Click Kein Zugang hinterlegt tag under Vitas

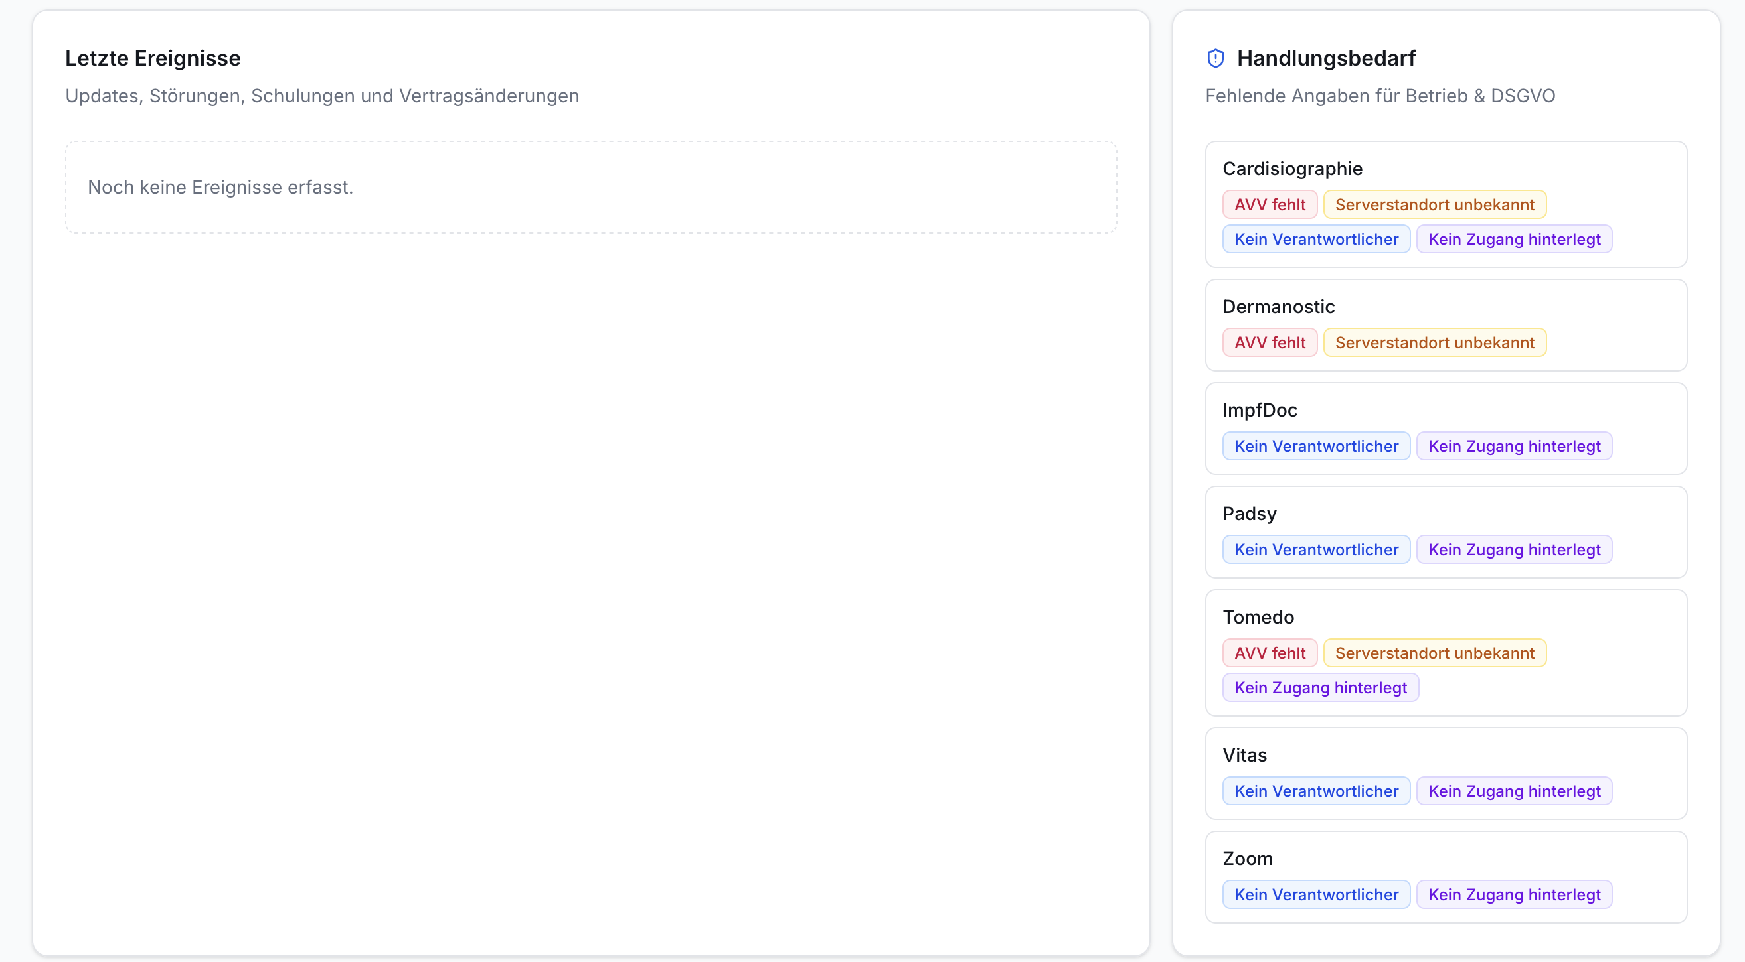tap(1513, 791)
